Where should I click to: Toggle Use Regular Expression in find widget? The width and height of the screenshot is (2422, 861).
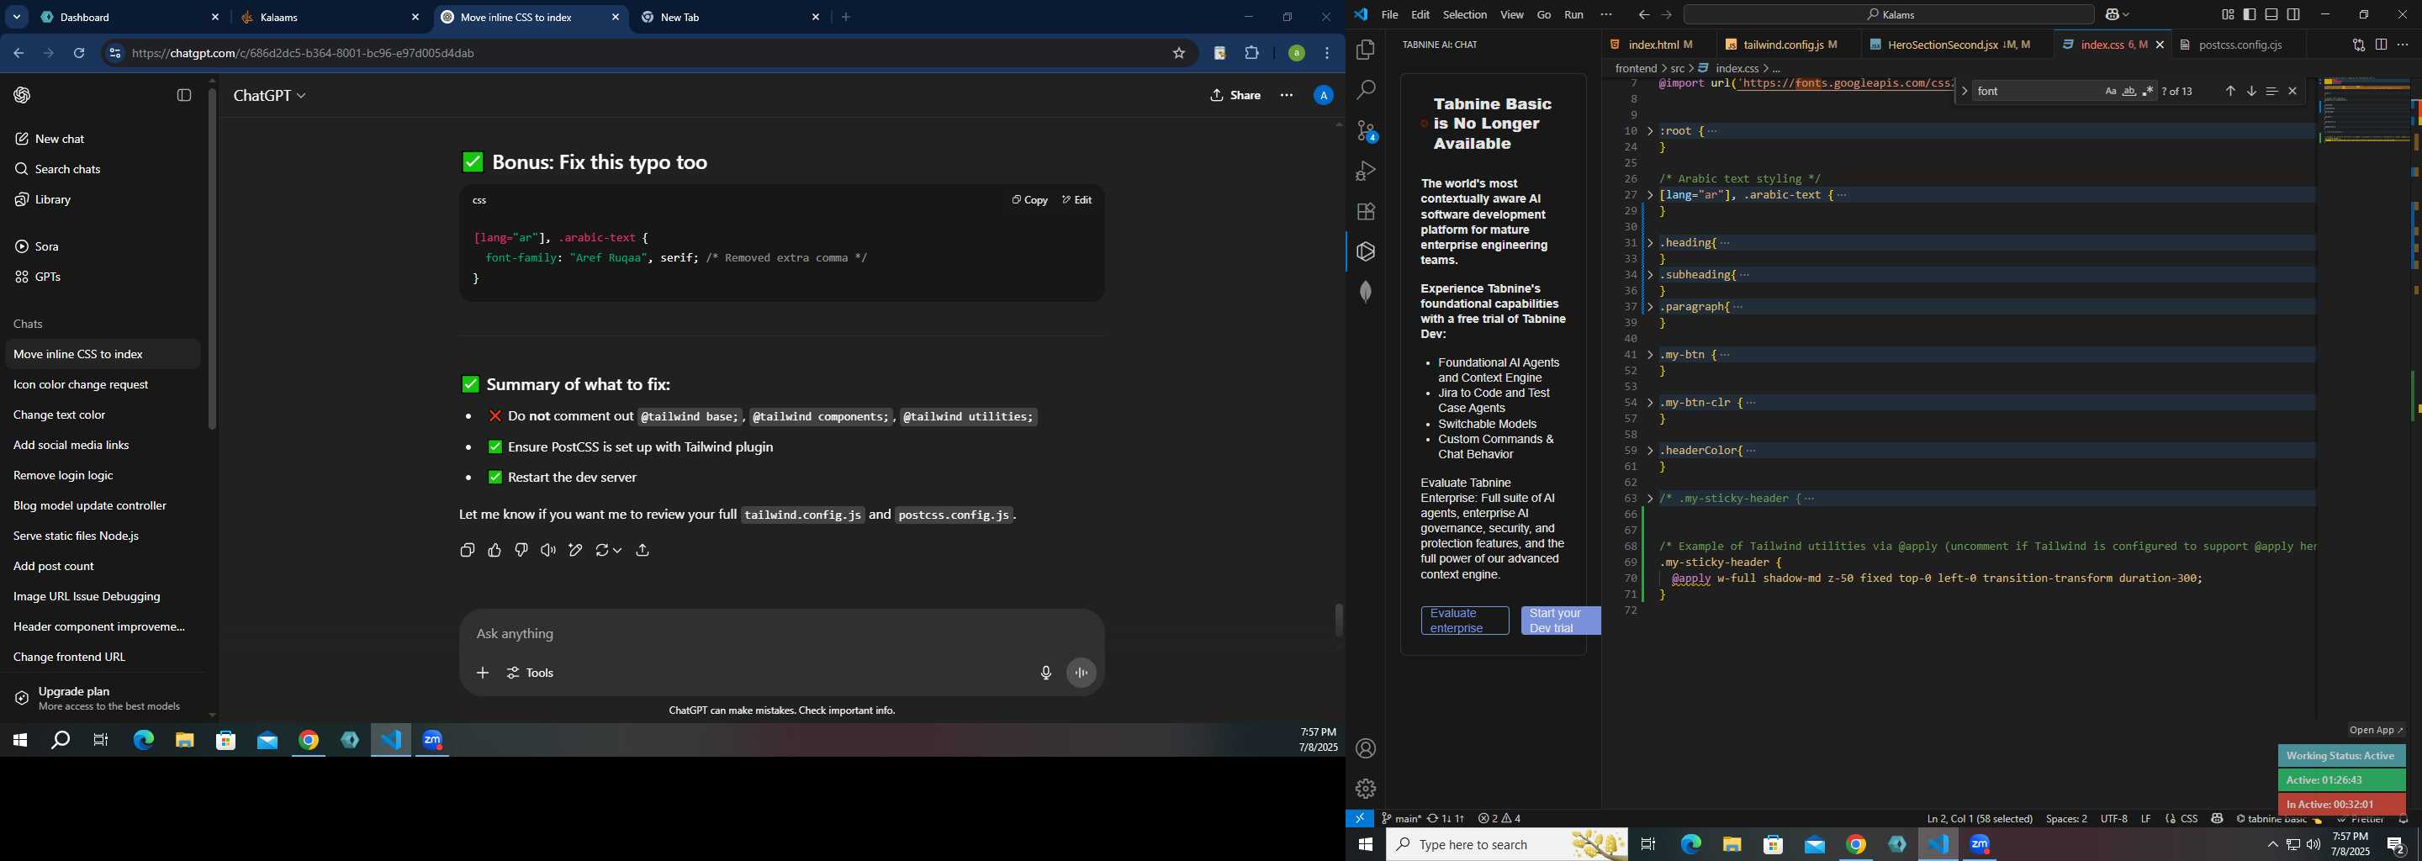point(2148,91)
